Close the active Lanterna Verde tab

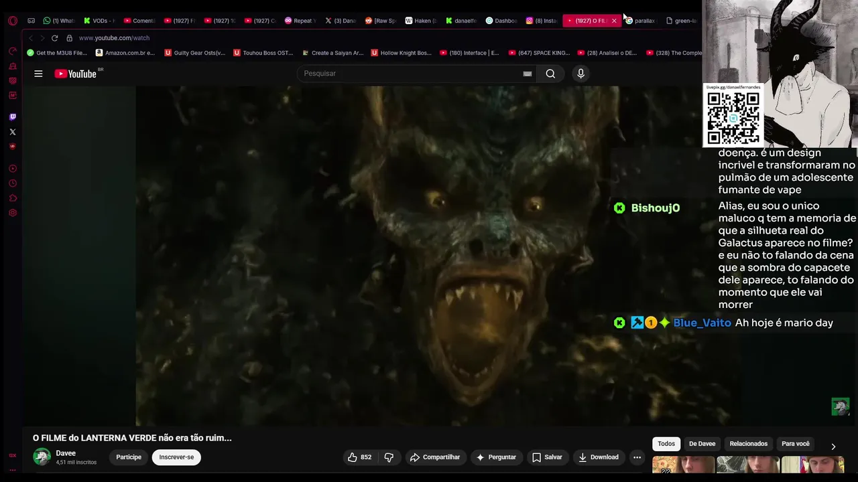pyautogui.click(x=613, y=21)
